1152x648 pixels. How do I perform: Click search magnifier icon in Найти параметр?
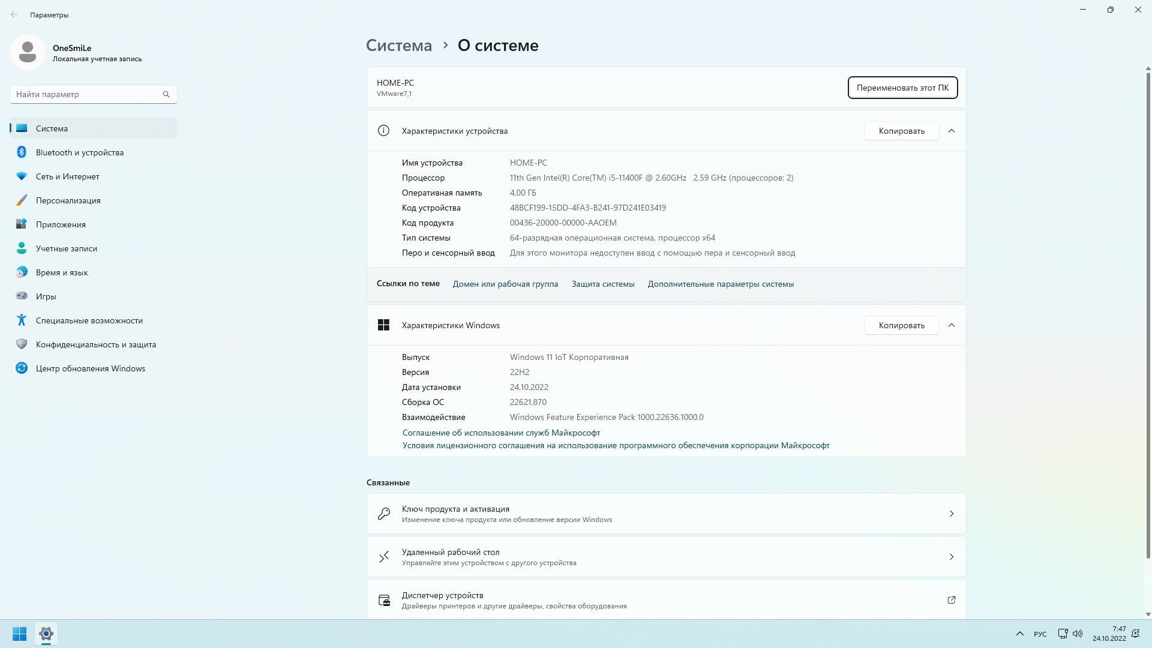pos(166,94)
